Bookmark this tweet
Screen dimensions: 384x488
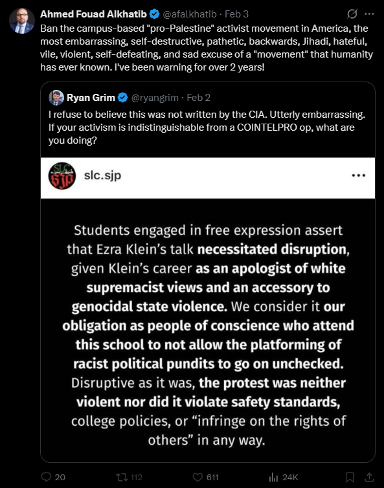(350, 477)
